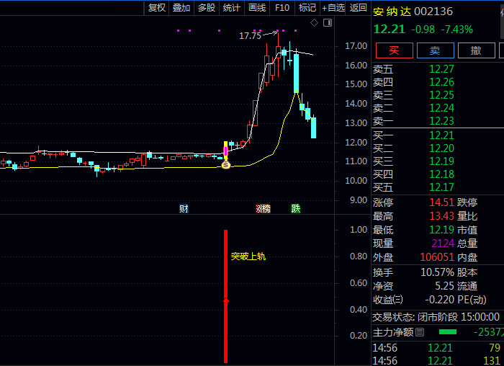Open 多股 view from the toolbar
504x366 pixels.
(x=207, y=8)
